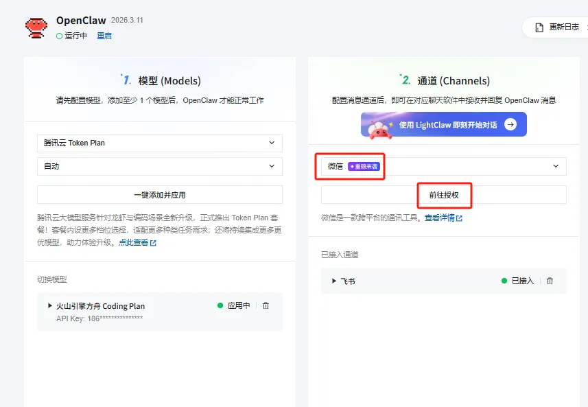Click the 模型 (Models) heading
This screenshot has width=588, height=407.
point(169,81)
